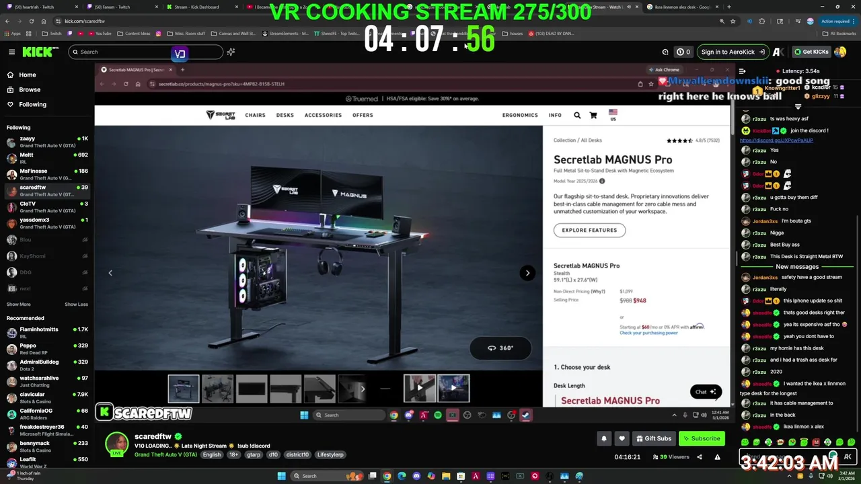
Task: Click the Gift Subs button
Action: (x=653, y=438)
